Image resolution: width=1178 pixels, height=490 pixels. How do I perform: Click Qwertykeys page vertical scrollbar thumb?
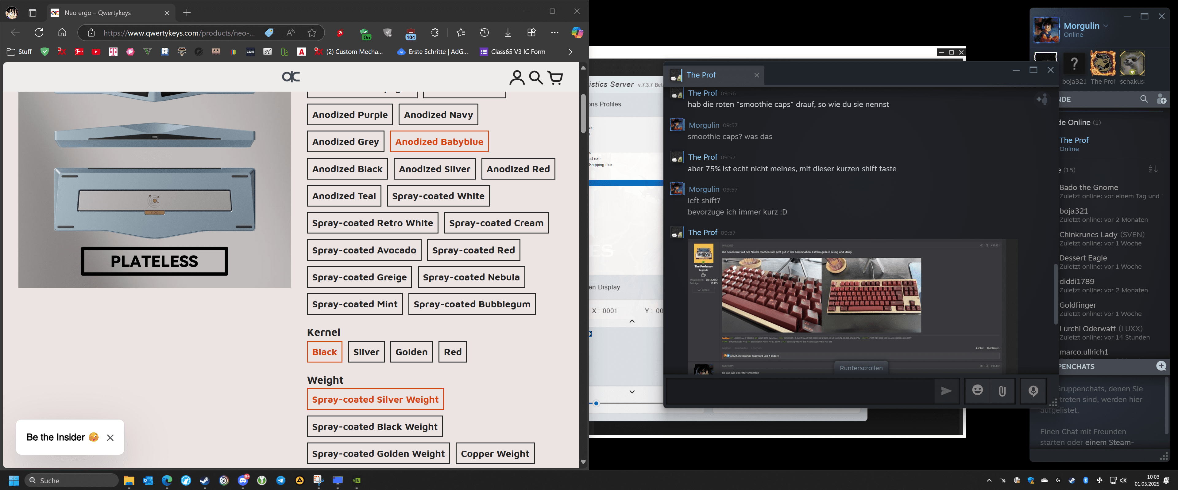pyautogui.click(x=583, y=113)
